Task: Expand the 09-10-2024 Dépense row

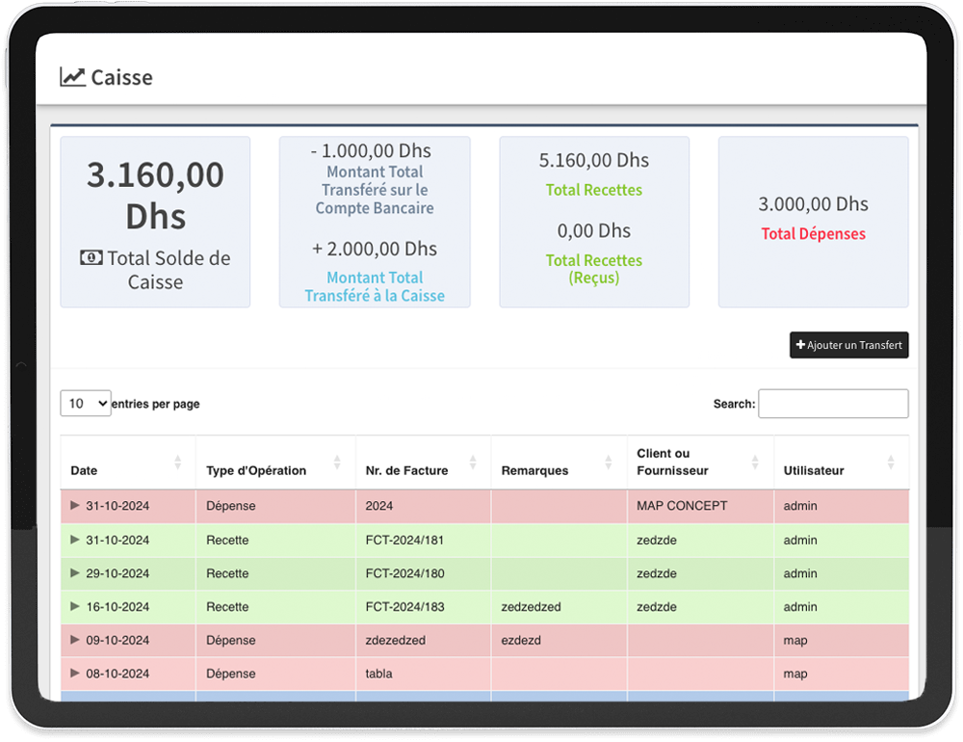Action: click(75, 640)
